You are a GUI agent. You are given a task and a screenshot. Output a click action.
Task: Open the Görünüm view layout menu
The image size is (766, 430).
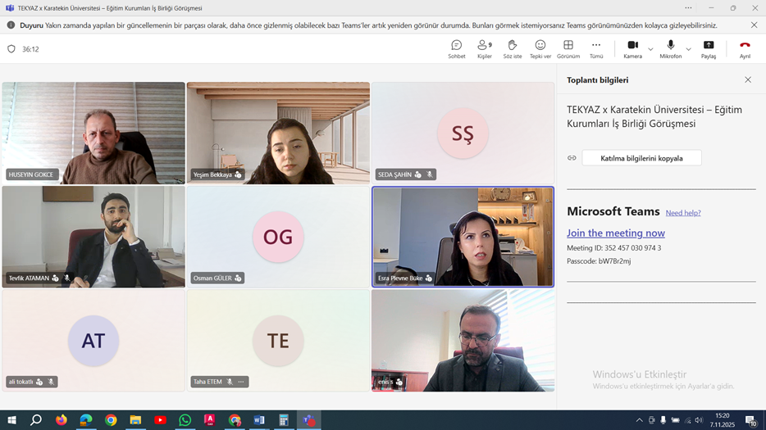tap(568, 48)
